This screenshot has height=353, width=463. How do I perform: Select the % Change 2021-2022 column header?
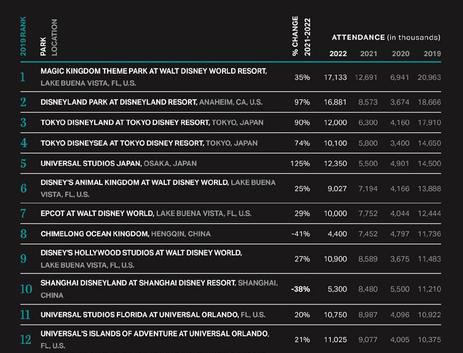pos(302,36)
